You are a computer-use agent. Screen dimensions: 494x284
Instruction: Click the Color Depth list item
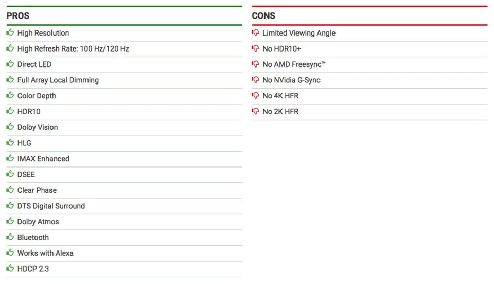point(37,96)
